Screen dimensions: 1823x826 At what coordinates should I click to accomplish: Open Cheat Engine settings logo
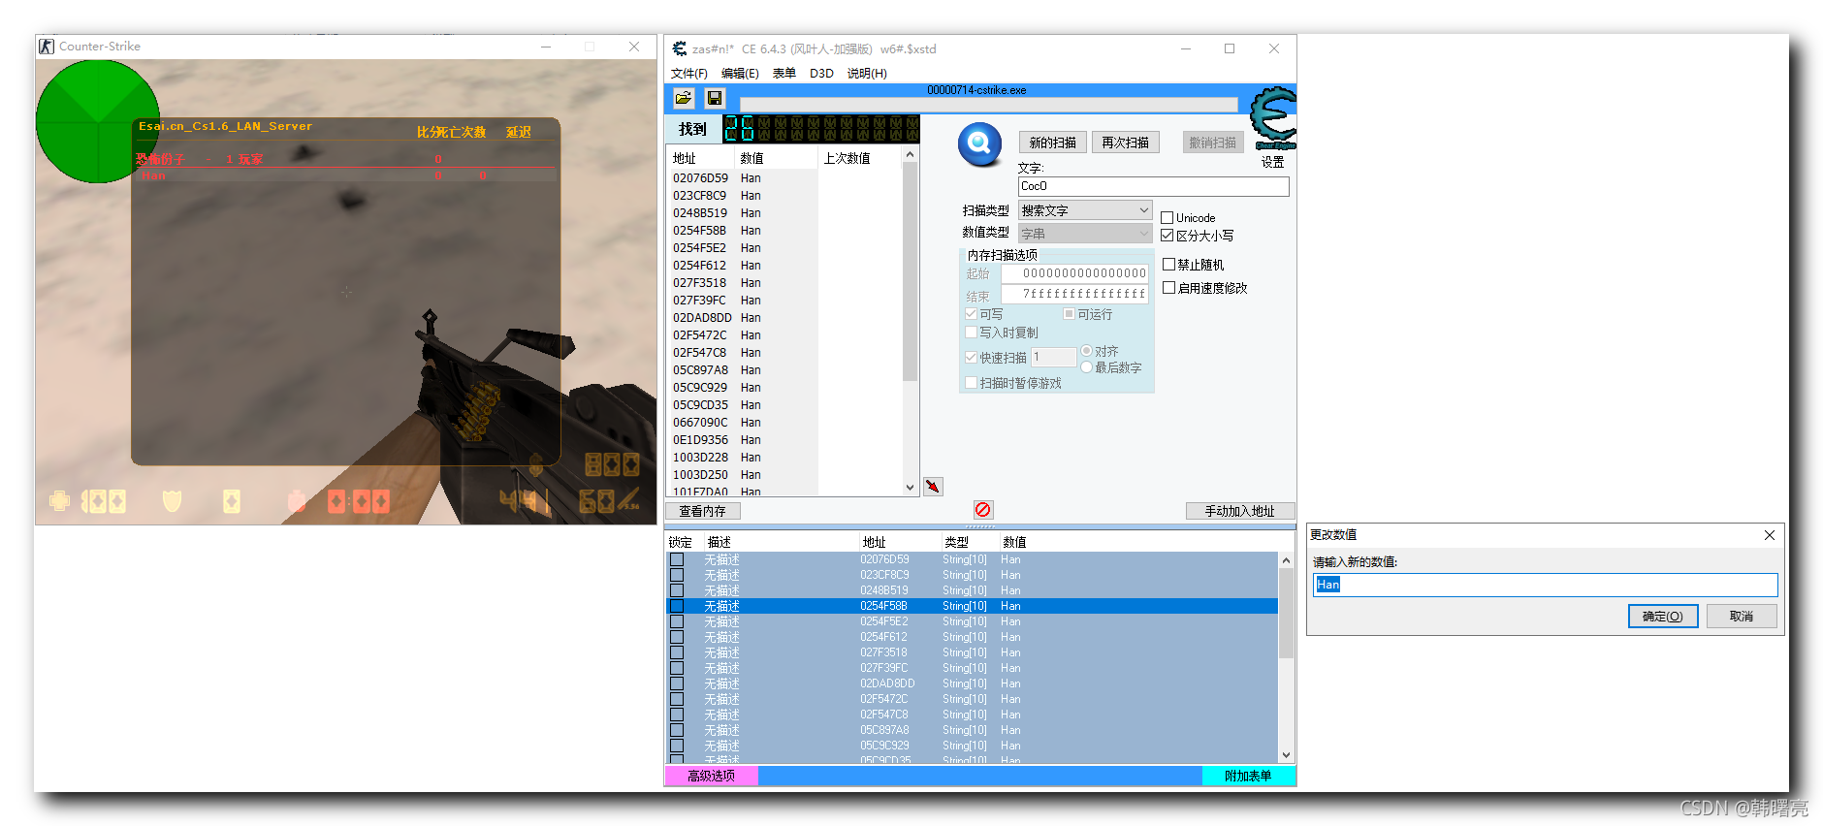pos(1272,118)
